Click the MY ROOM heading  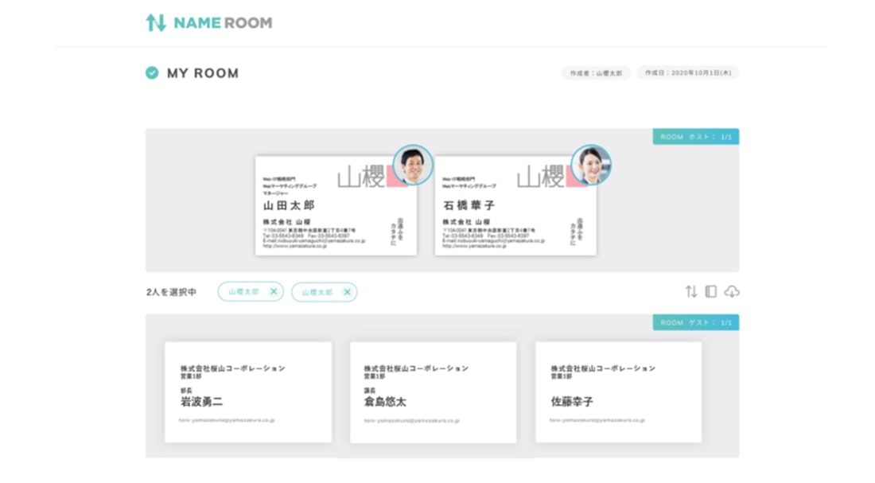tap(203, 73)
